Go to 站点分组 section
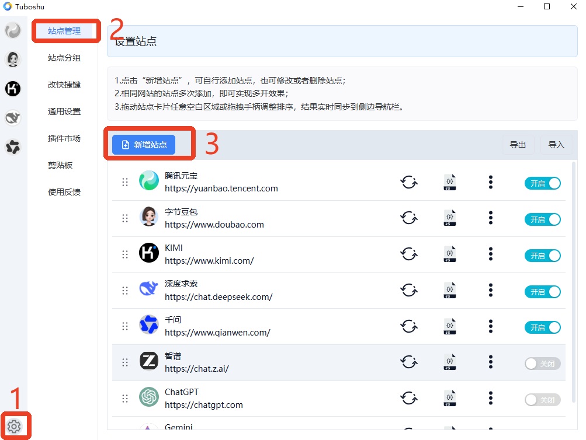 64,58
